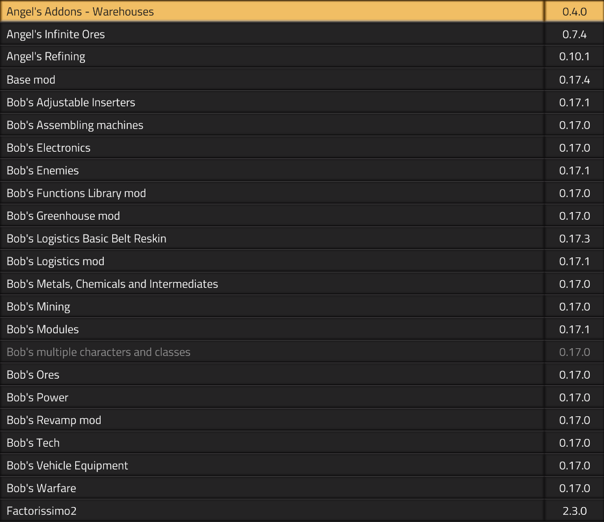The height and width of the screenshot is (522, 604).
Task: Select the Angel's Addons - Warehouses mod
Action: (x=80, y=12)
